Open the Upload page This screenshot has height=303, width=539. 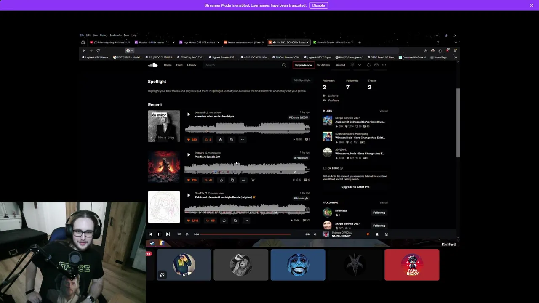(340, 65)
